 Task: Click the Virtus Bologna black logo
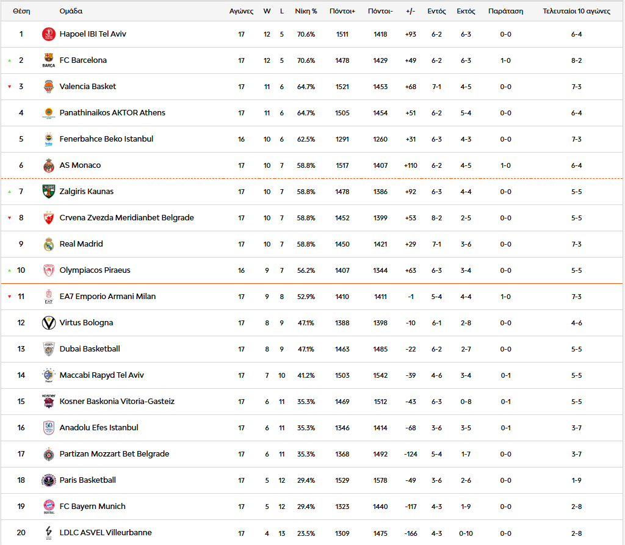(x=49, y=323)
